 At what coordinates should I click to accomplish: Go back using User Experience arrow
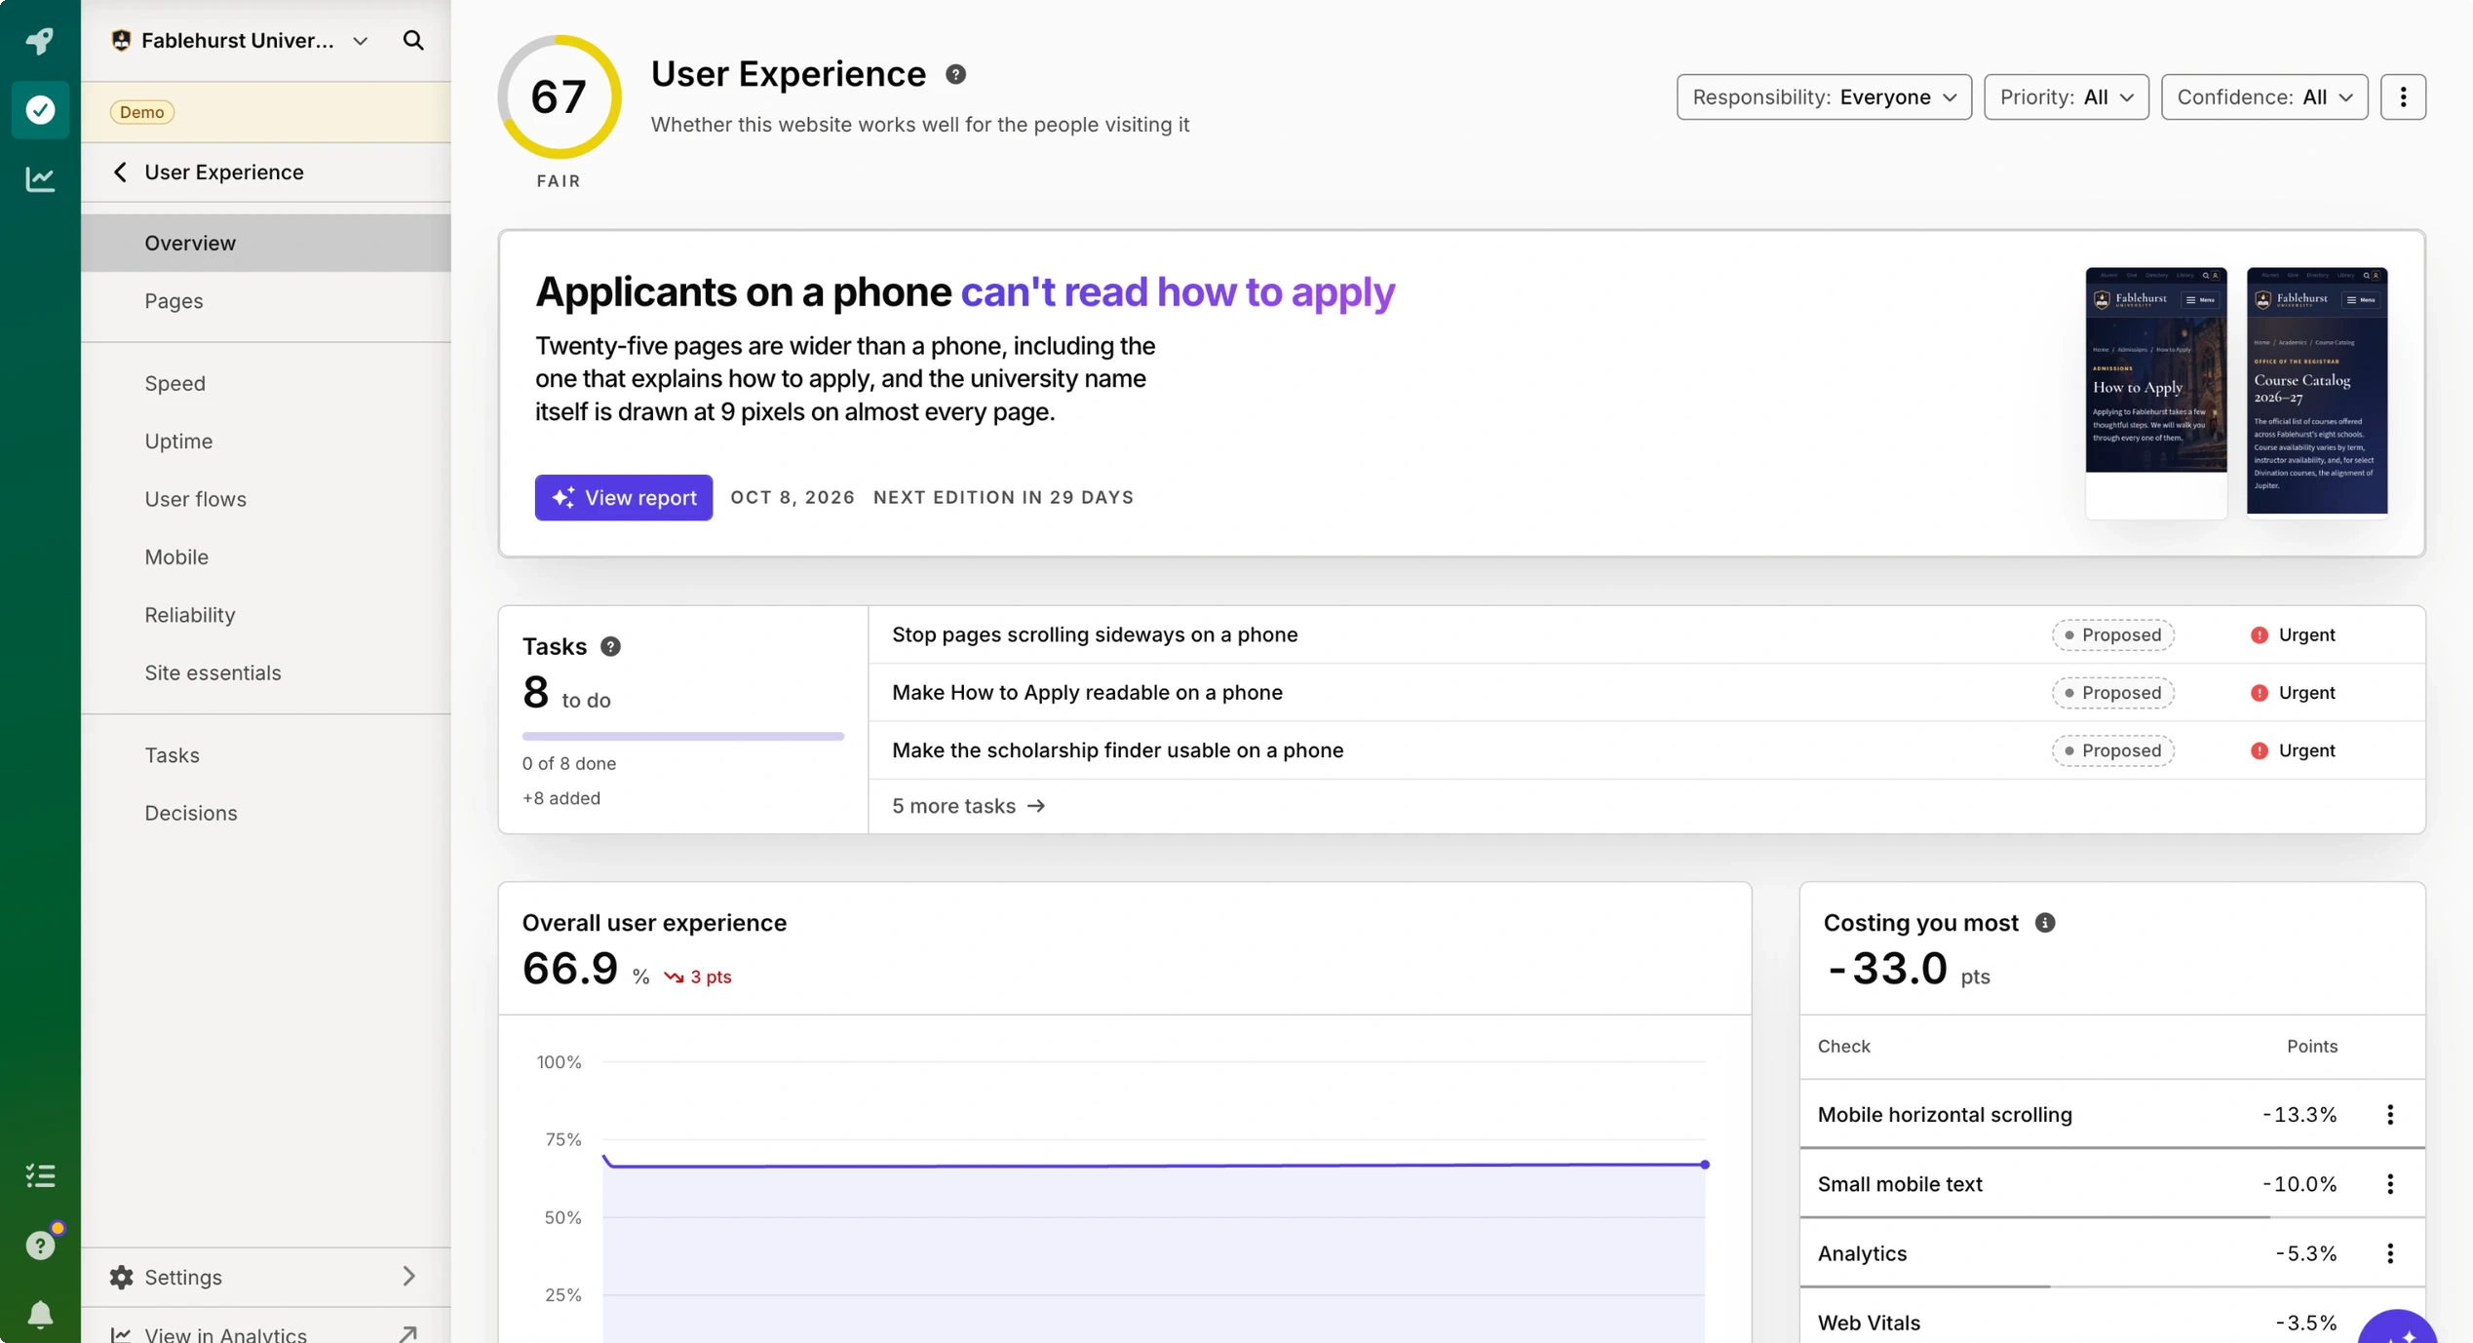click(x=120, y=172)
